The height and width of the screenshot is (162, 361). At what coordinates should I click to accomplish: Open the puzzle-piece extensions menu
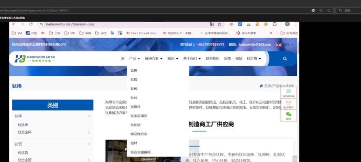pos(275,24)
